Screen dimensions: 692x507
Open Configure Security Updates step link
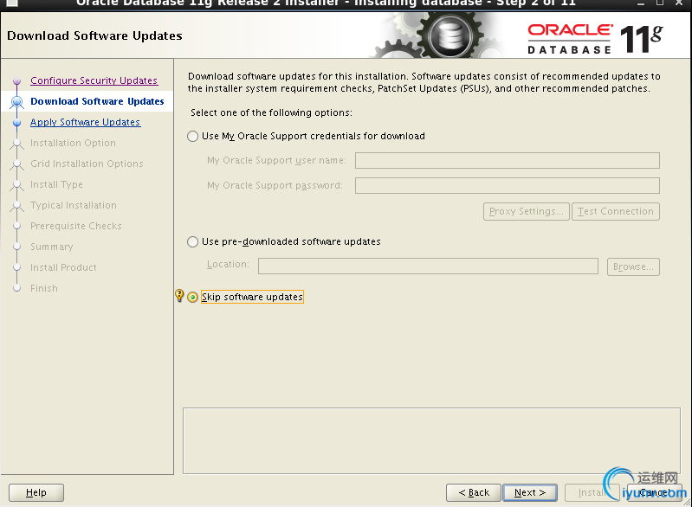click(x=94, y=80)
